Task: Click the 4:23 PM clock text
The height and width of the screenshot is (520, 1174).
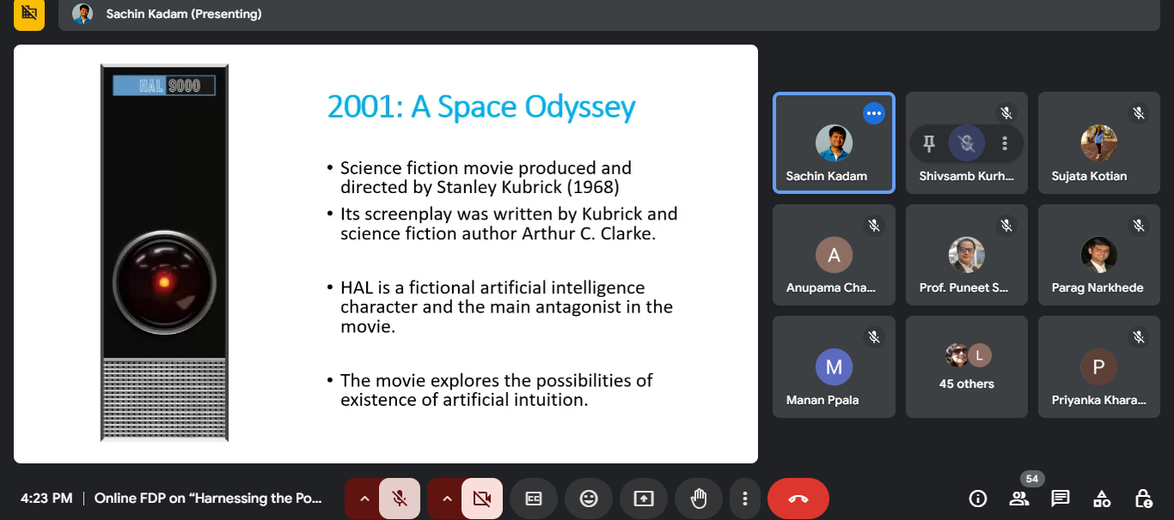Action: click(46, 499)
